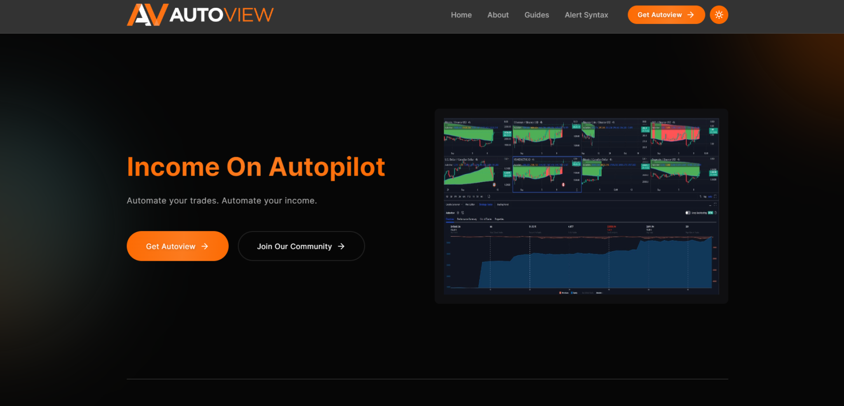Screen dimensions: 844x406
Task: Open the Pine Editor tab
Action: [x=470, y=204]
